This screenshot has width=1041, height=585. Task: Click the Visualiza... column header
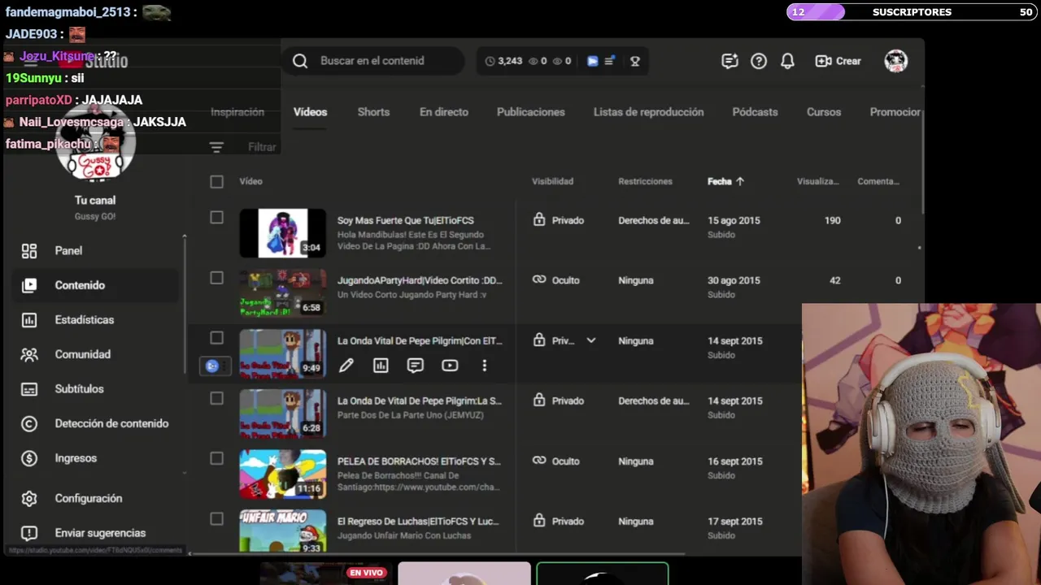pyautogui.click(x=818, y=182)
